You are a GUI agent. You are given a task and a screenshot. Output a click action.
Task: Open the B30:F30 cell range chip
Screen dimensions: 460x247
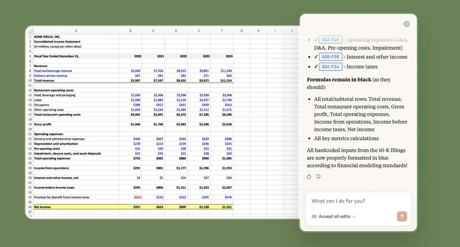330,57
